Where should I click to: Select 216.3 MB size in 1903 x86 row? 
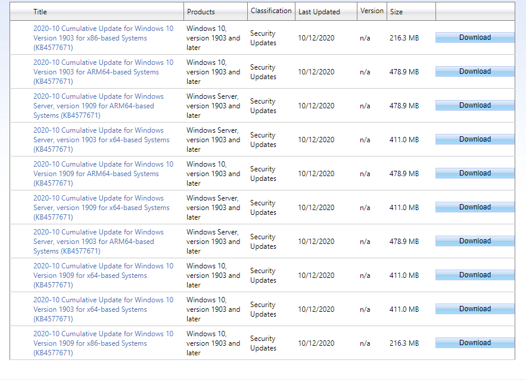pyautogui.click(x=404, y=38)
